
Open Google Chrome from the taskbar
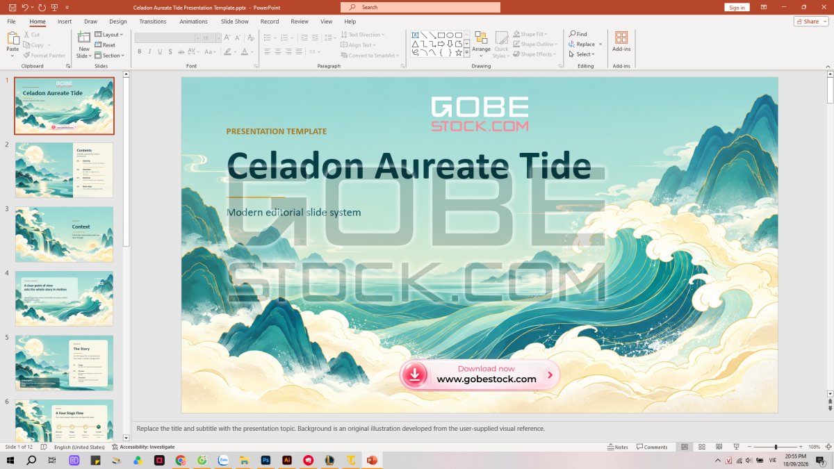click(181, 460)
